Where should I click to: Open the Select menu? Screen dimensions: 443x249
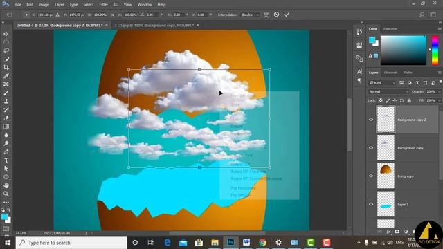(x=88, y=5)
